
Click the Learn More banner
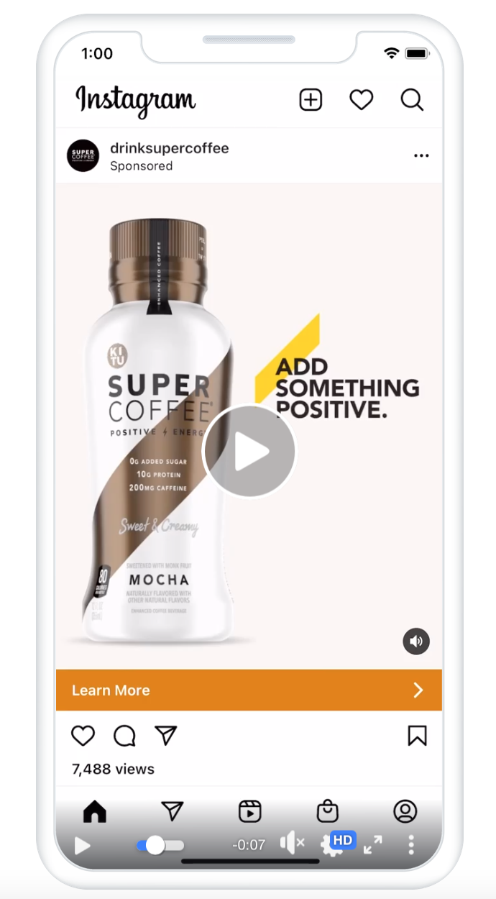point(249,690)
